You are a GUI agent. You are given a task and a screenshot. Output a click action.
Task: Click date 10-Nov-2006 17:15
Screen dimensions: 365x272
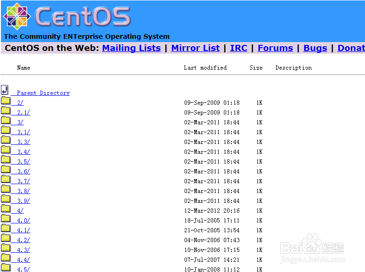coord(212,250)
